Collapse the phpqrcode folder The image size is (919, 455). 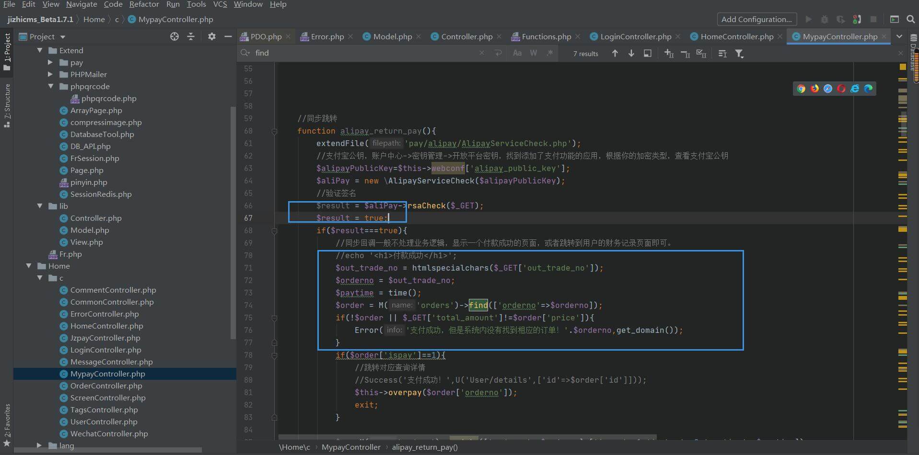click(x=50, y=86)
